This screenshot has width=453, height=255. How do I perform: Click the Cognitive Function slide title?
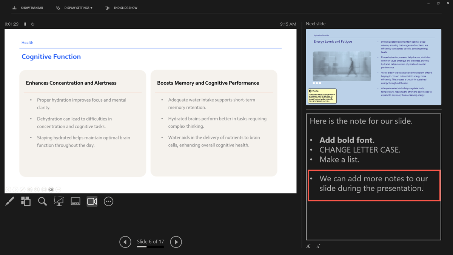click(51, 57)
